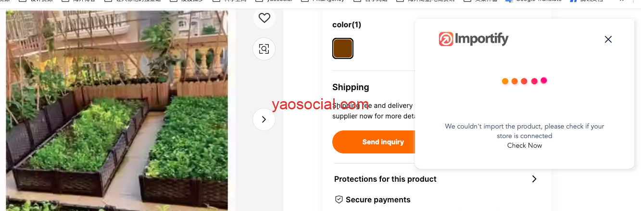Click the Secure payments label

point(378,199)
